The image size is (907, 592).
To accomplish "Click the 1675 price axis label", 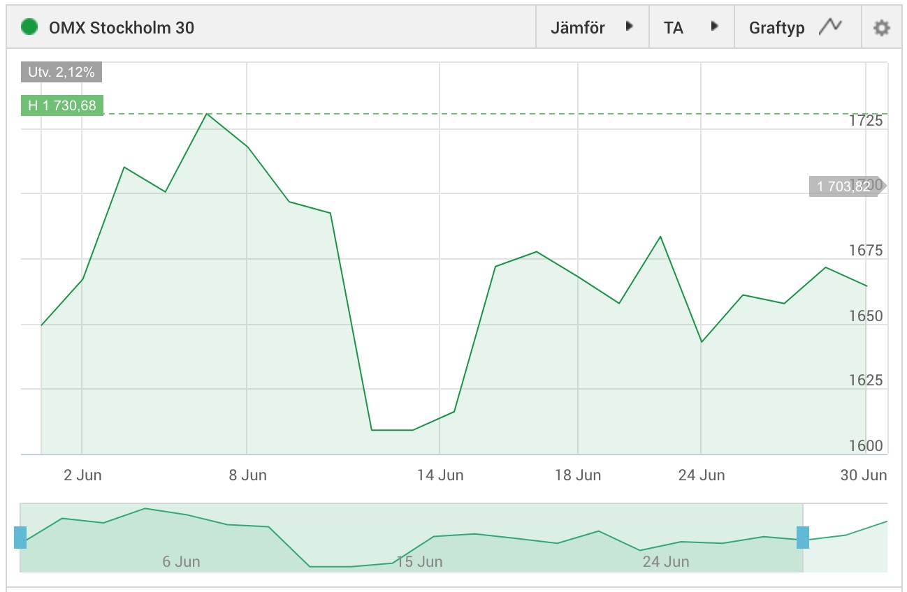I will (x=866, y=251).
